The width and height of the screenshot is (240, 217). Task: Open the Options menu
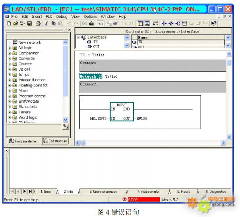click(x=90, y=17)
